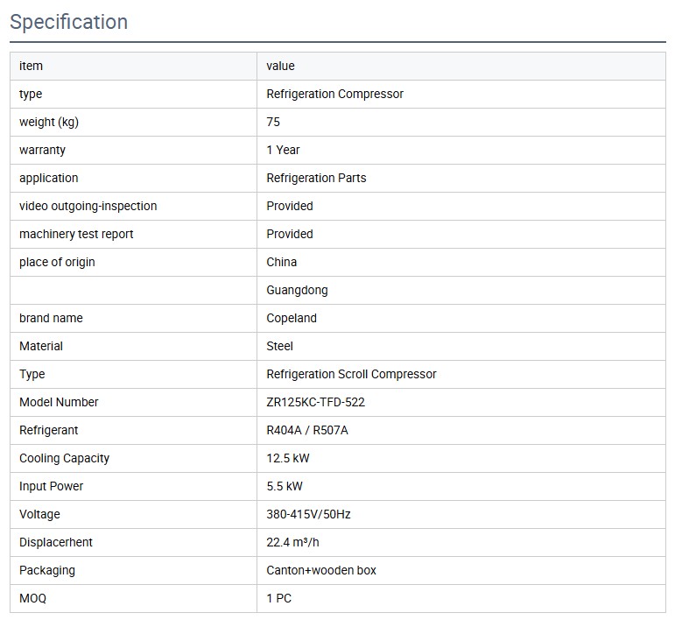
Task: Select the 380-415V/50Hz voltage value
Action: click(308, 514)
